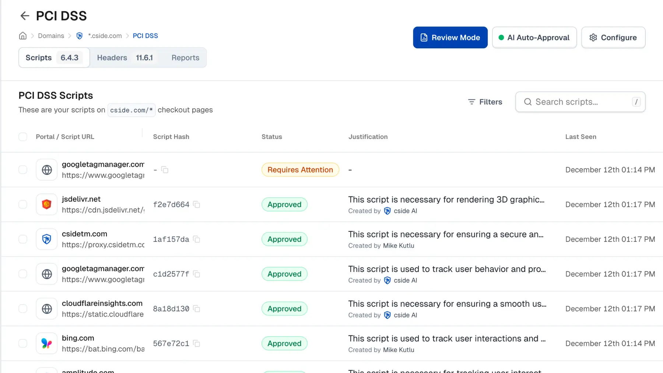Open the Filters dropdown

[485, 102]
